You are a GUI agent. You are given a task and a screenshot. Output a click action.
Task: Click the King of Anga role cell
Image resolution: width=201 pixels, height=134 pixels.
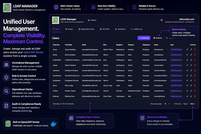[108, 85]
